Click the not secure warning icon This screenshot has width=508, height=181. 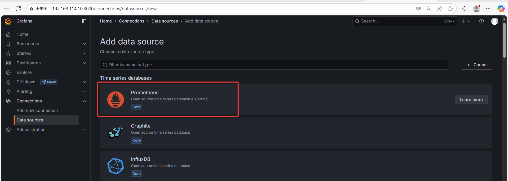point(32,9)
